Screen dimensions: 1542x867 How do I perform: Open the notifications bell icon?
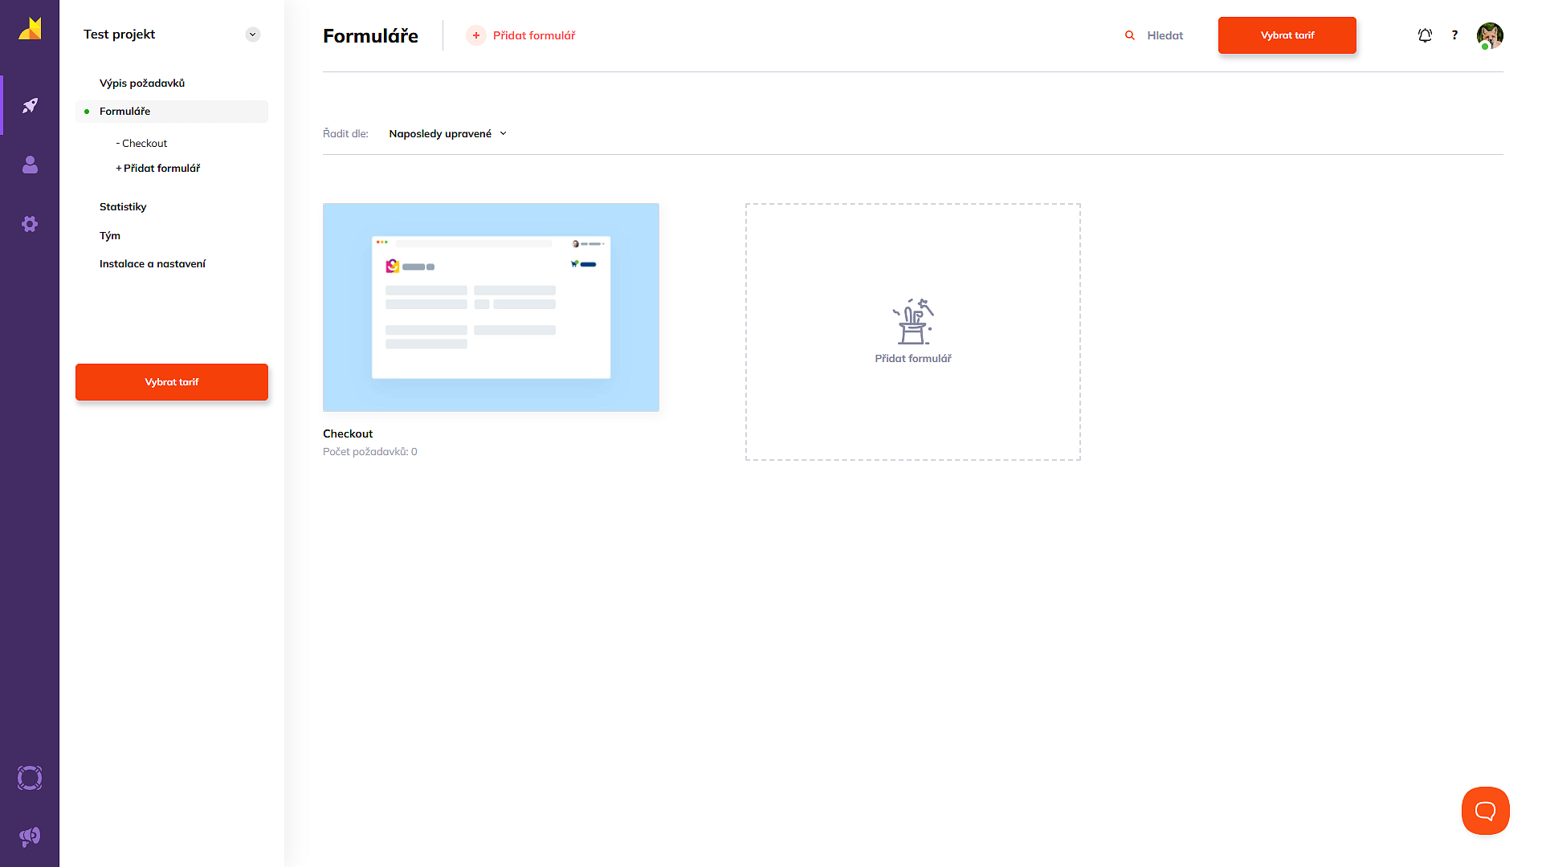coord(1425,35)
